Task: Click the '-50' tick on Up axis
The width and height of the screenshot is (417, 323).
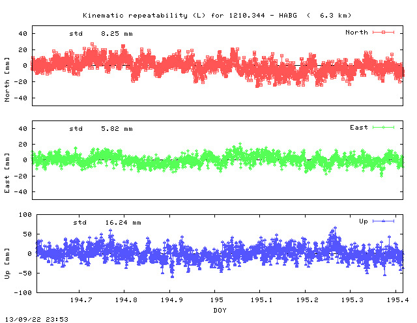Action: tap(25, 273)
